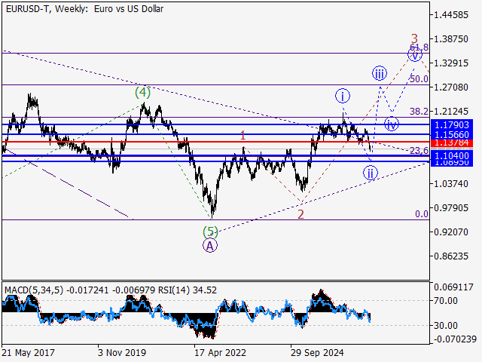Click the 0.97905 price axis value
This screenshot has height=362, width=482.
pyautogui.click(x=451, y=208)
